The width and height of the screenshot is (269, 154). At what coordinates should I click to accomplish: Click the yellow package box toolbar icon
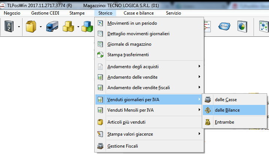pyautogui.click(x=31, y=27)
